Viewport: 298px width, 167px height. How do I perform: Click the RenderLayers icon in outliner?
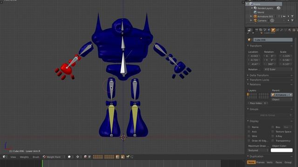(x=255, y=8)
